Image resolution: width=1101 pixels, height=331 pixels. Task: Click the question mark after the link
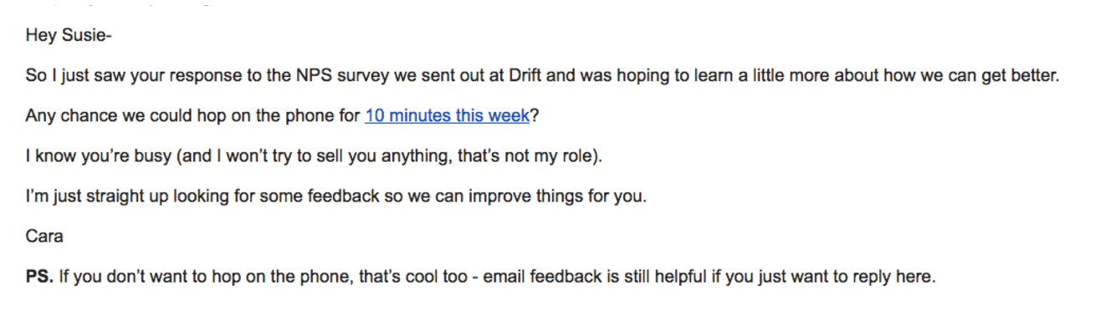tap(535, 116)
